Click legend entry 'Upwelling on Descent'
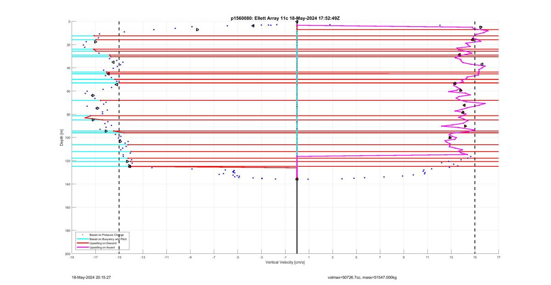The image size is (551, 285). tap(103, 243)
